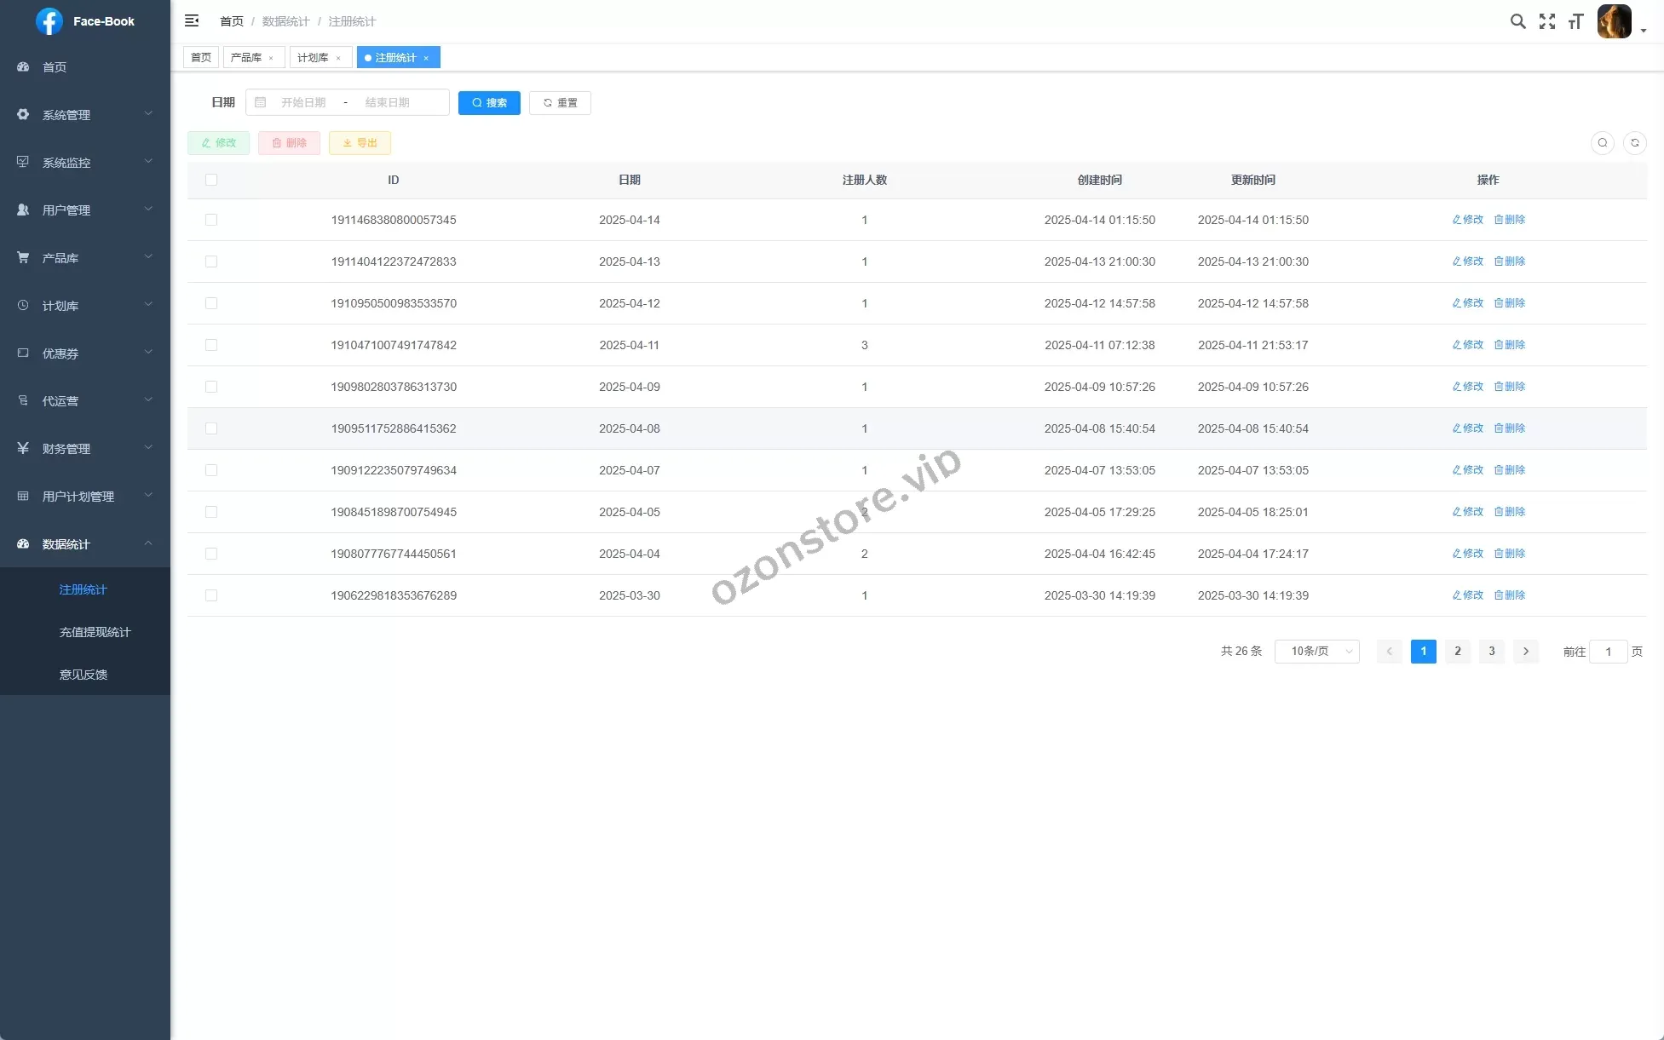Open the 10条/页 page size dropdown
Screen dimensions: 1664x1040
tap(1316, 652)
